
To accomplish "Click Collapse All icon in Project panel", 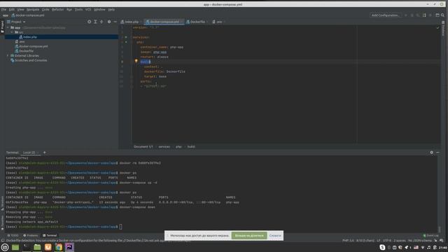I will pyautogui.click(x=101, y=22).
